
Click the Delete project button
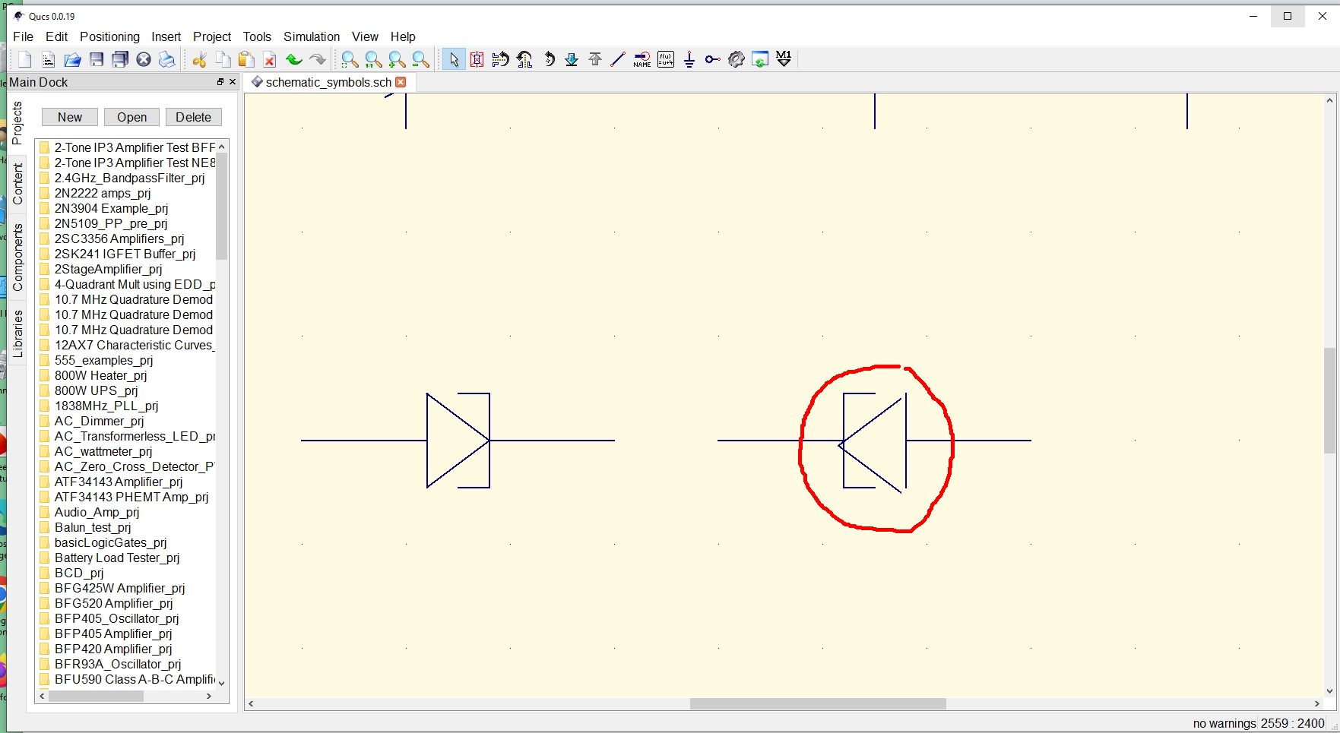[193, 117]
